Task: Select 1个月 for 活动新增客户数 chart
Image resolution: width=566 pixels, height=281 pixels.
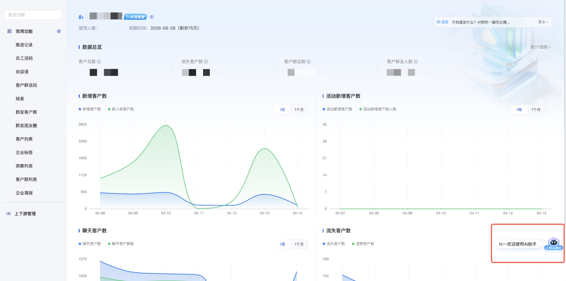Action: 536,110
